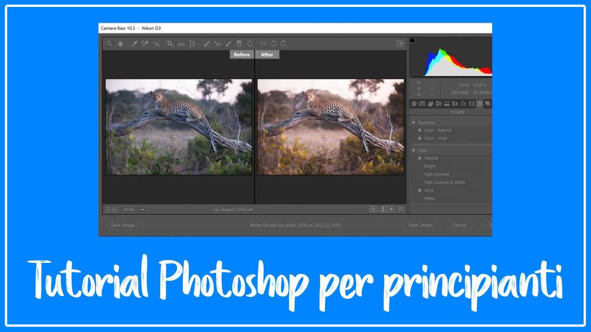Open the Calibration panel tab
The width and height of the screenshot is (591, 332).
coord(471,104)
